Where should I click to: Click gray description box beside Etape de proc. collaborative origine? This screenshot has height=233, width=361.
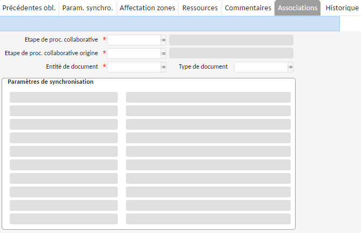pyautogui.click(x=231, y=53)
